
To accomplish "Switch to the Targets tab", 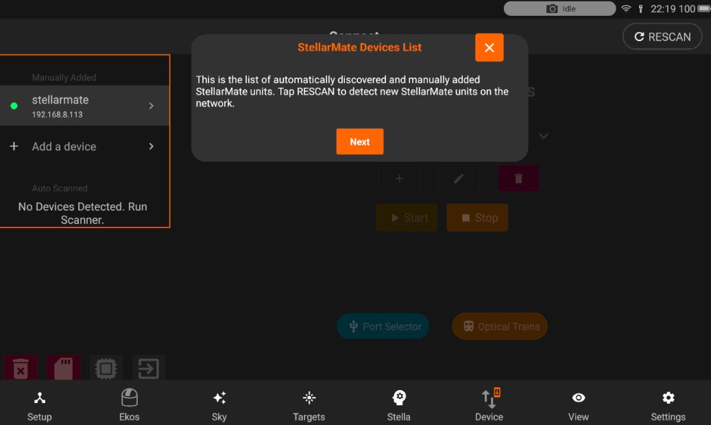I will click(x=309, y=406).
